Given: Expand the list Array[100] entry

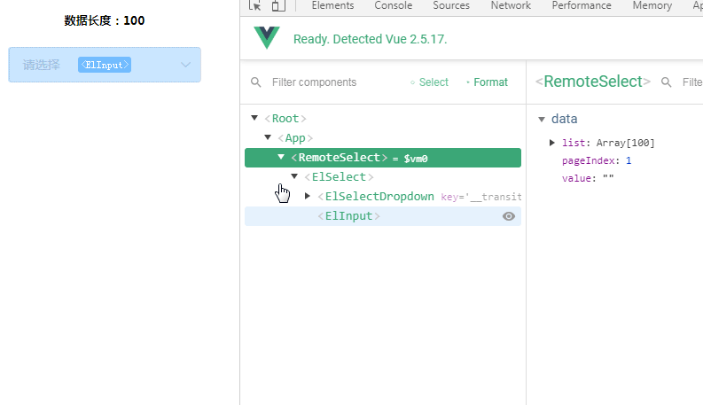Looking at the screenshot, I should pos(552,143).
